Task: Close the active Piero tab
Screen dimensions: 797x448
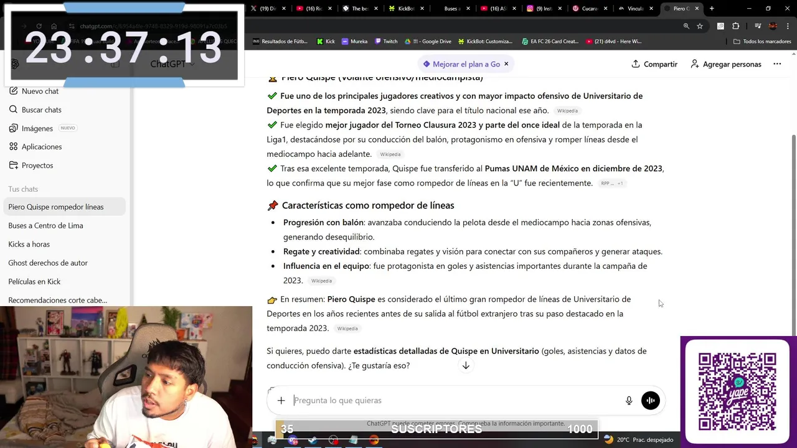Action: (697, 9)
